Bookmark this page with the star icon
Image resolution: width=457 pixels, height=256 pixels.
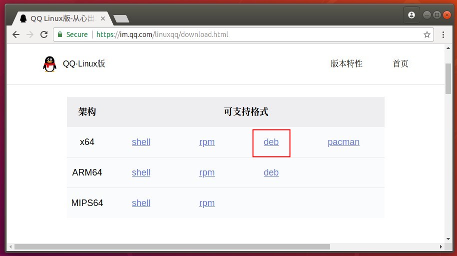click(427, 34)
